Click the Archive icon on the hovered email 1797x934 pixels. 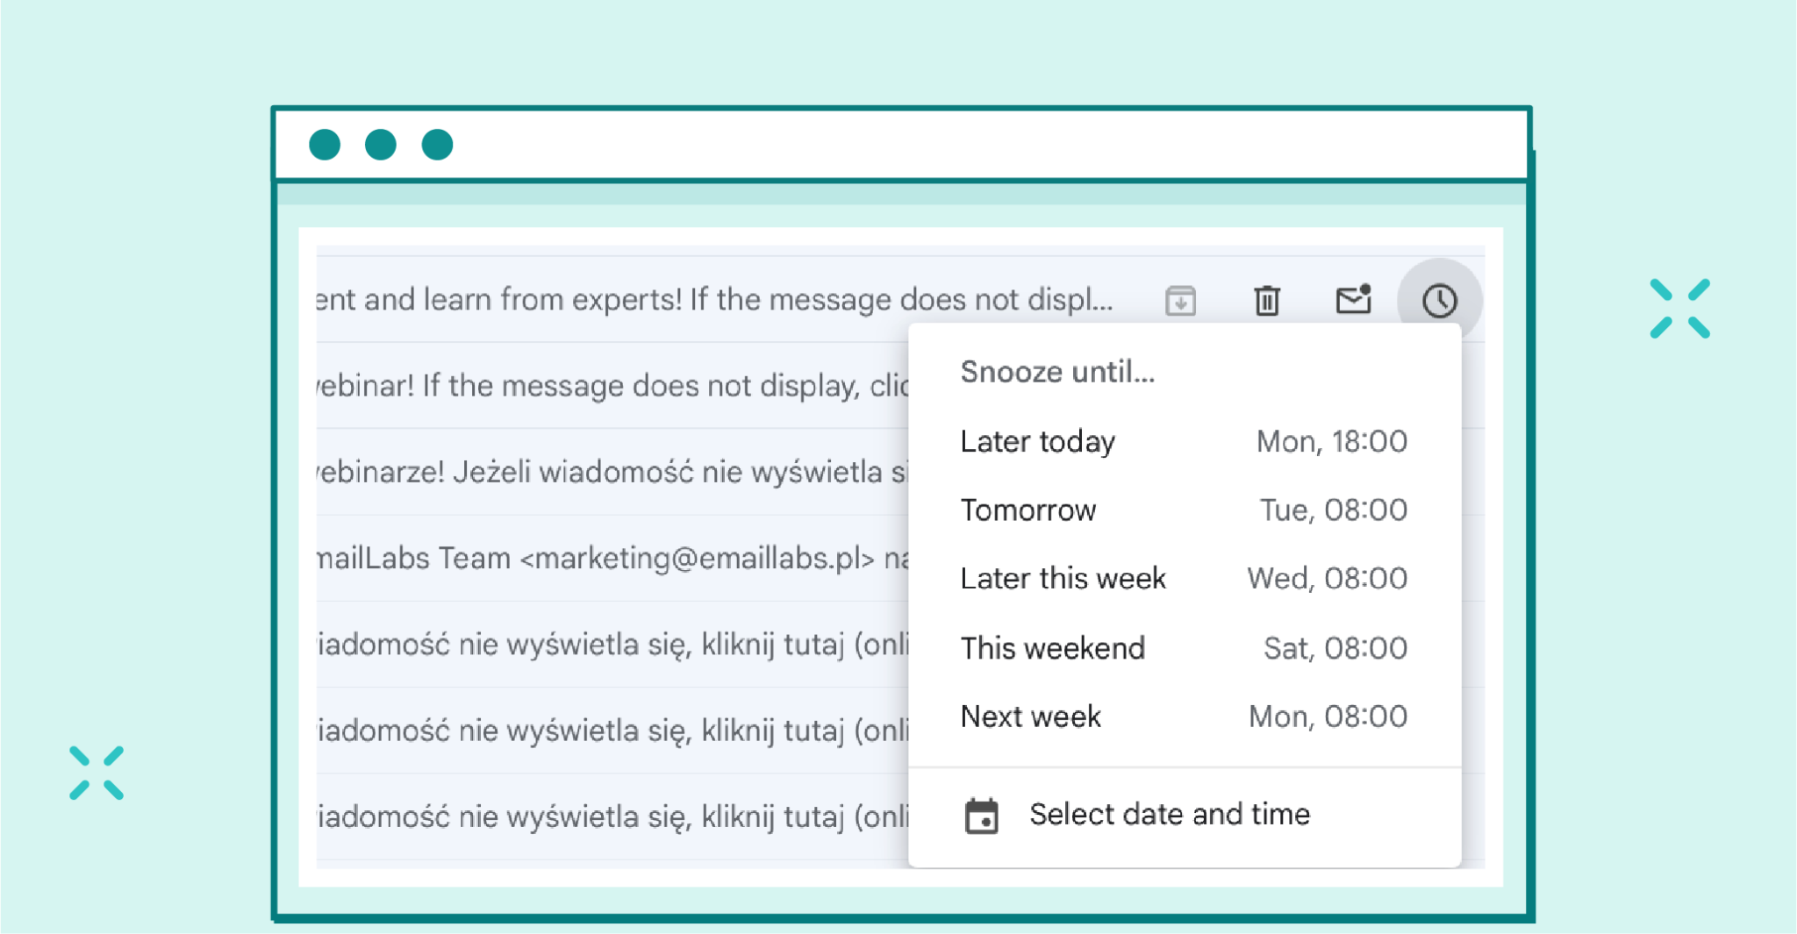tap(1179, 300)
